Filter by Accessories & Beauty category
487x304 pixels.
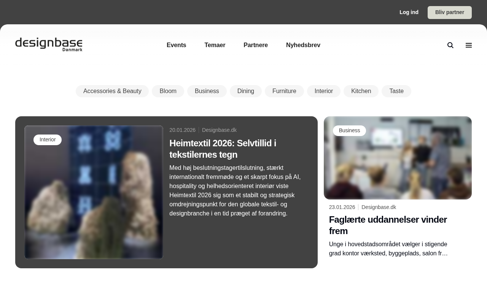point(112,91)
